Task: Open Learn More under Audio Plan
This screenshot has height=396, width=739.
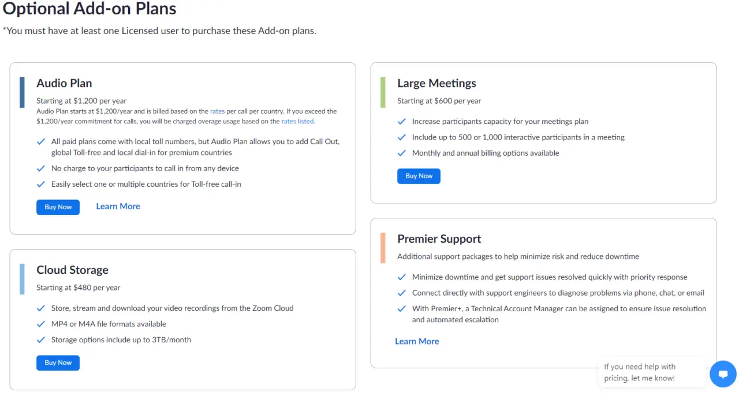Action: 118,206
